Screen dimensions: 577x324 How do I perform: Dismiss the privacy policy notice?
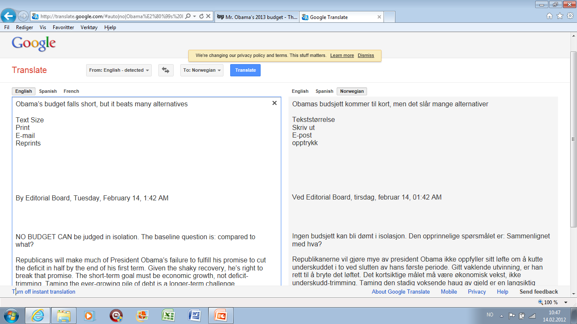[366, 56]
